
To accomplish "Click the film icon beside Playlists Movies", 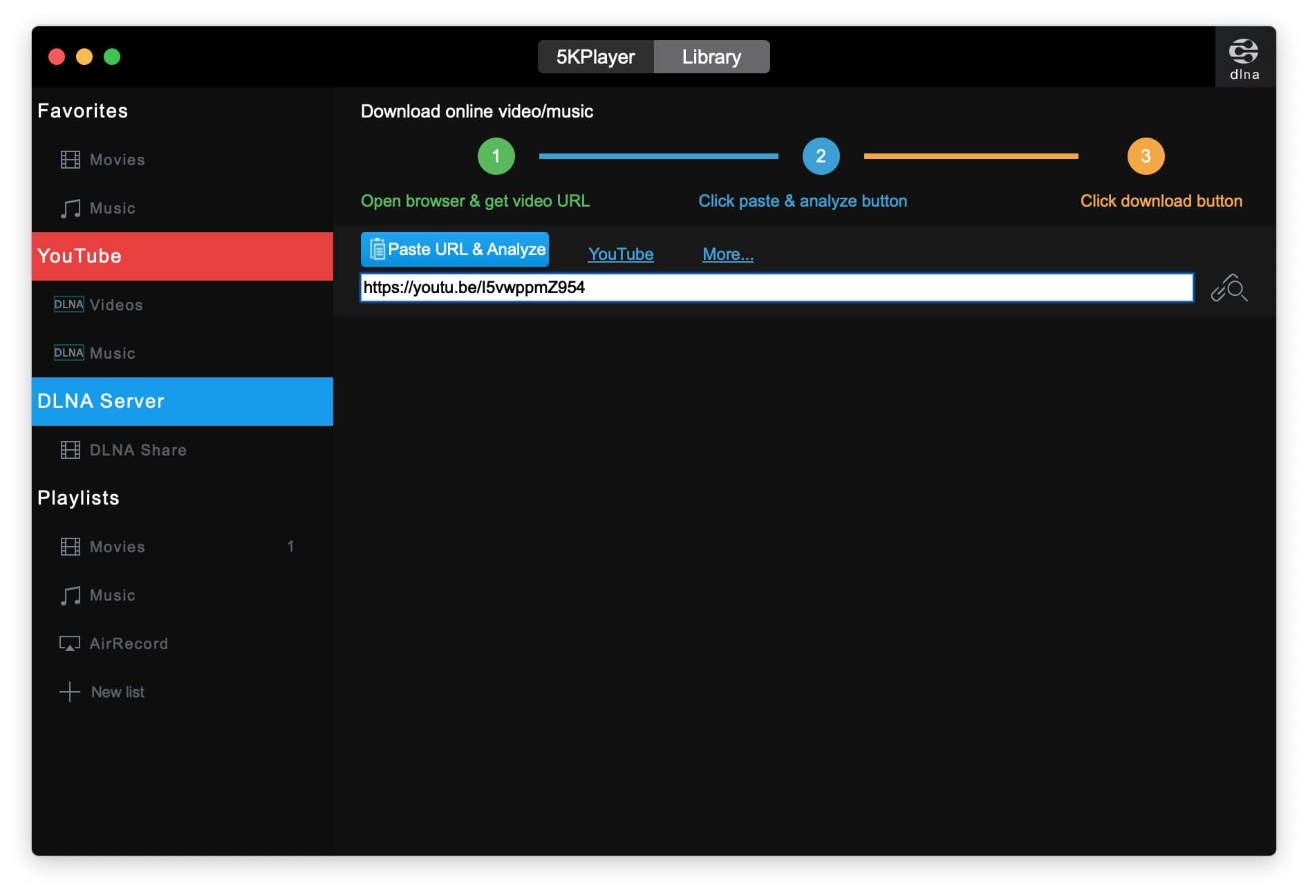I will coord(70,547).
